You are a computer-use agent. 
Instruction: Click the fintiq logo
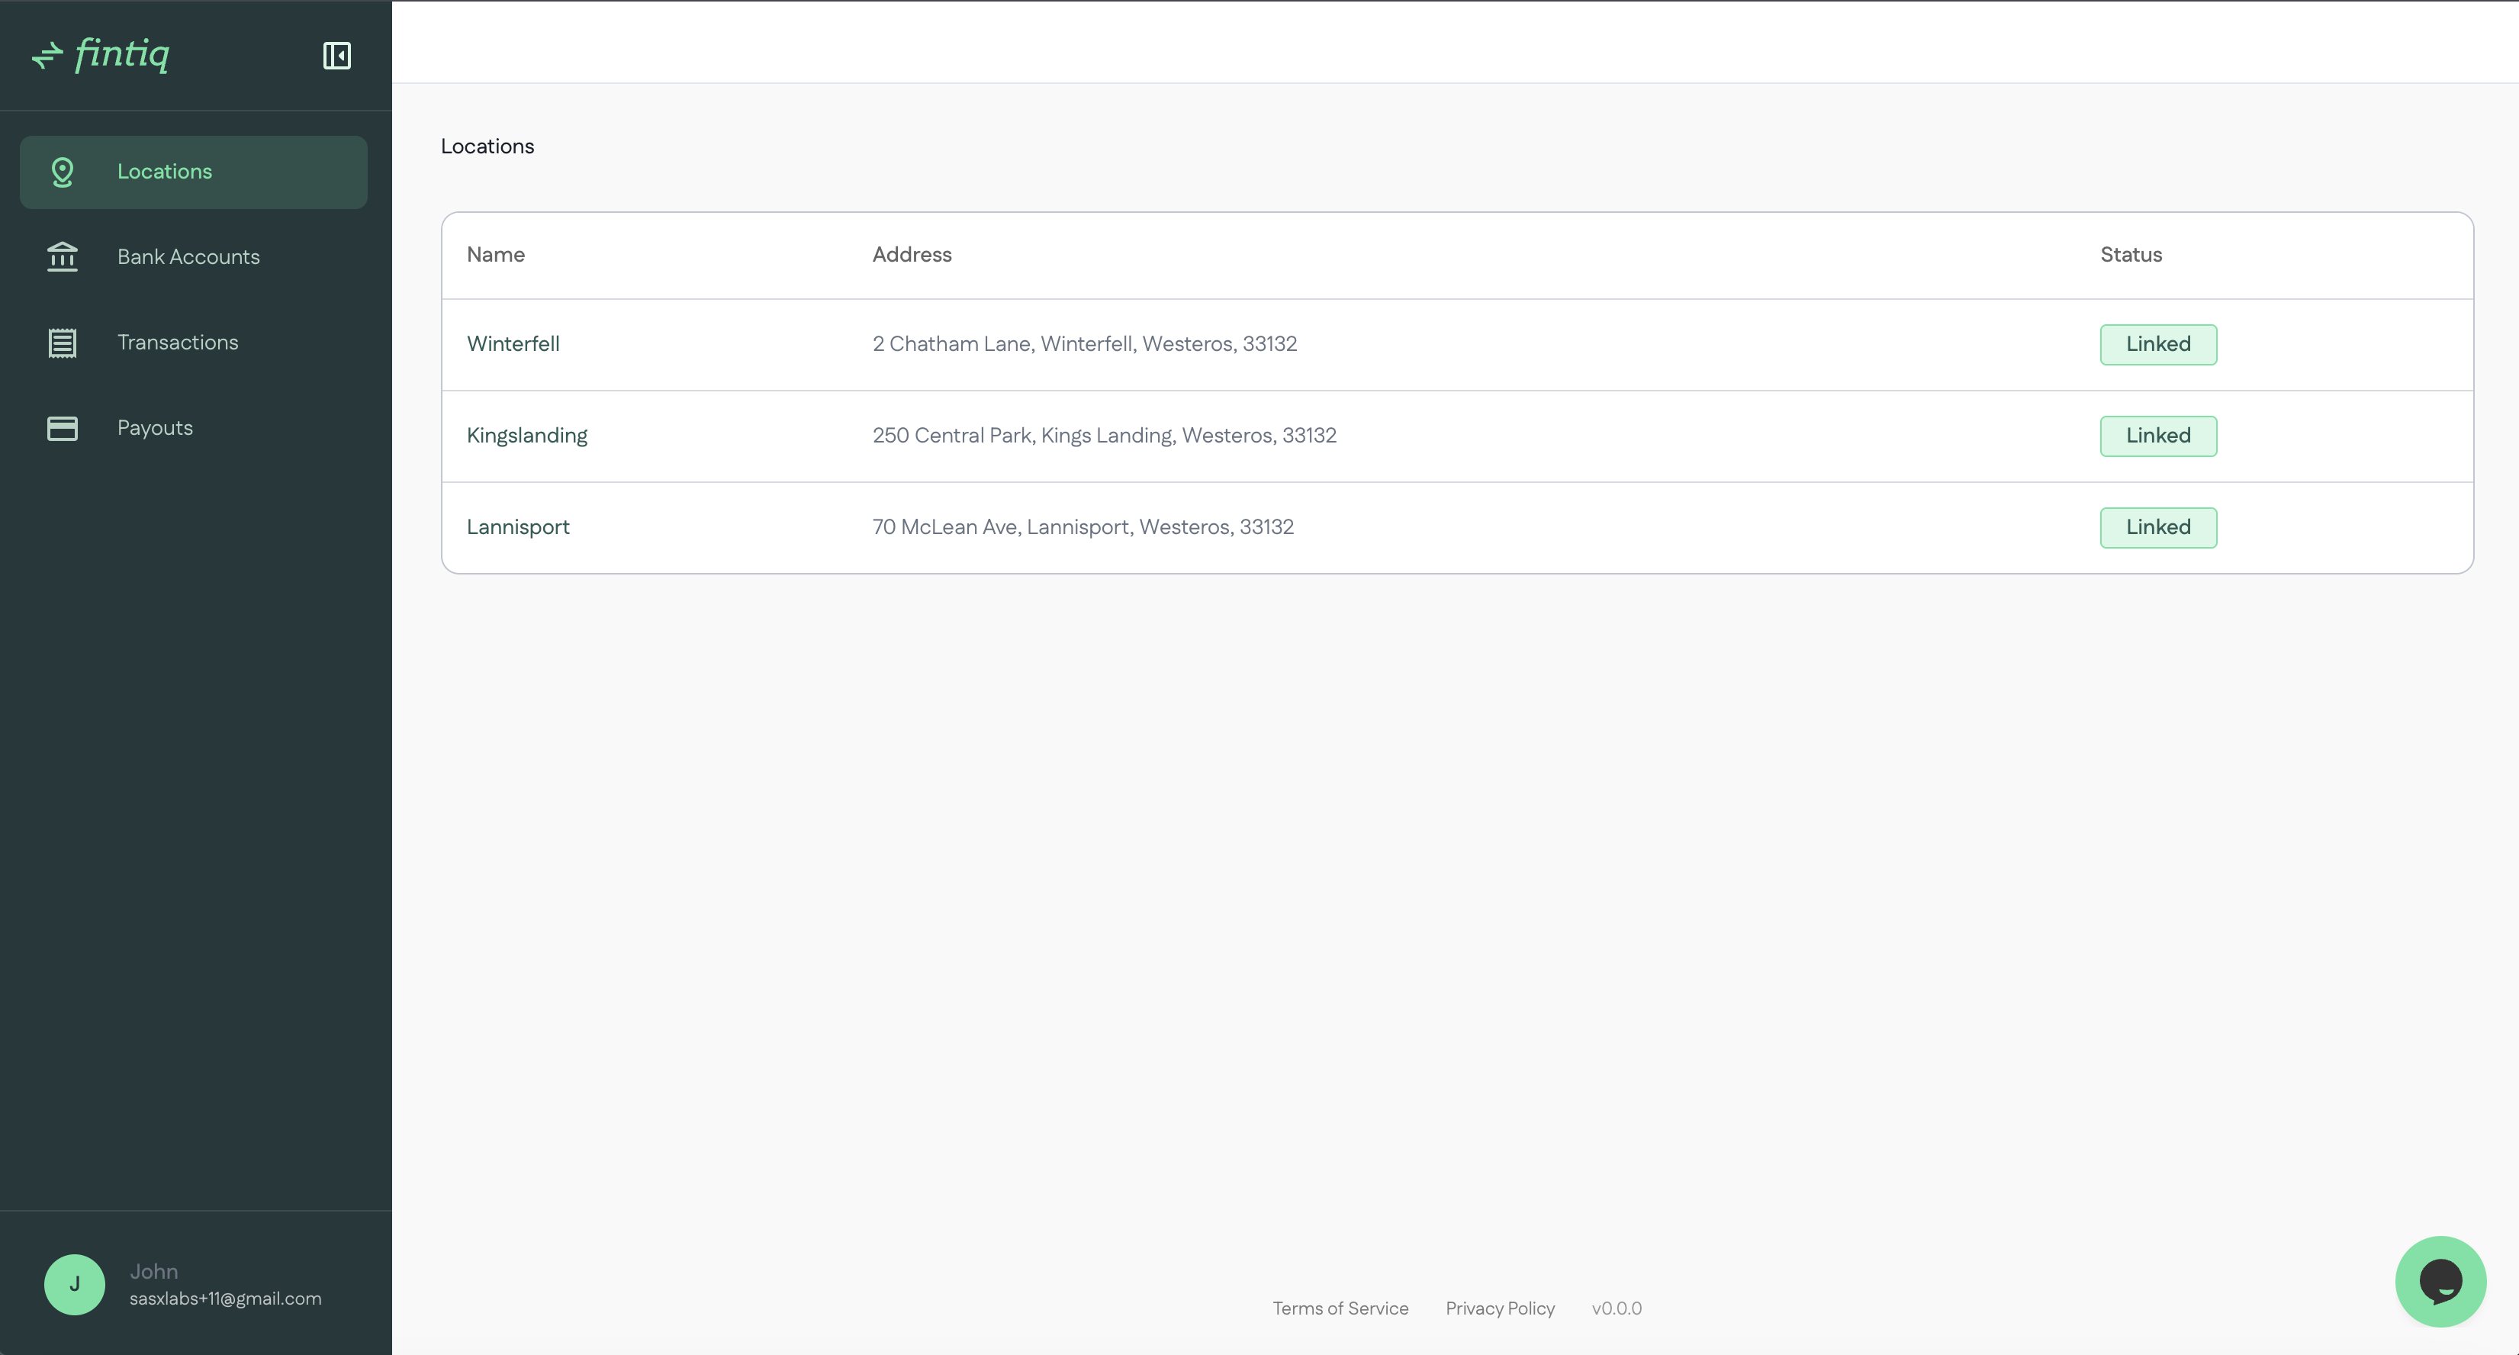click(x=101, y=55)
